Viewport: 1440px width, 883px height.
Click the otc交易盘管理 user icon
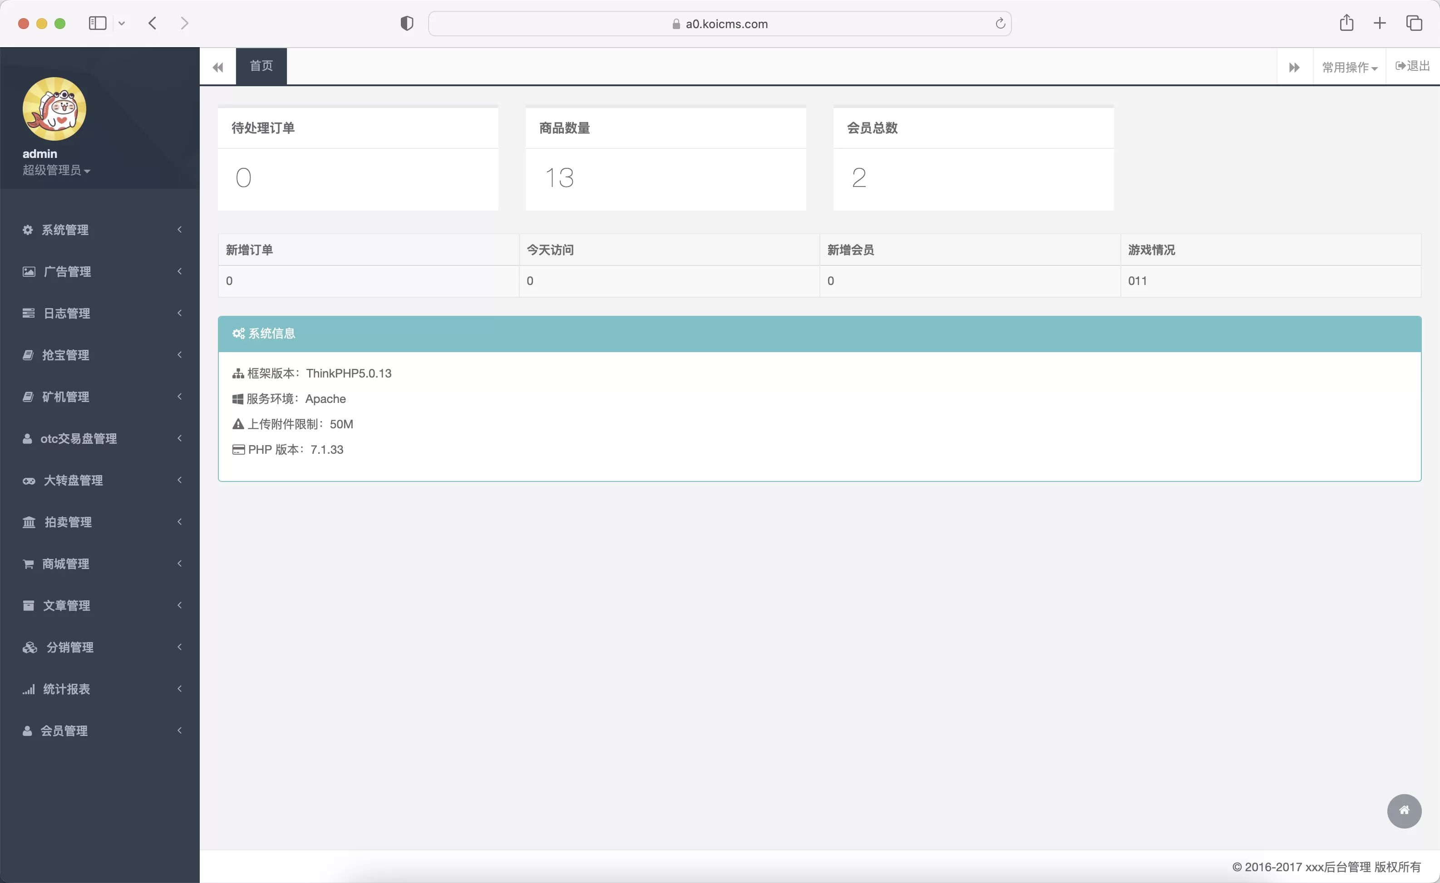[27, 439]
